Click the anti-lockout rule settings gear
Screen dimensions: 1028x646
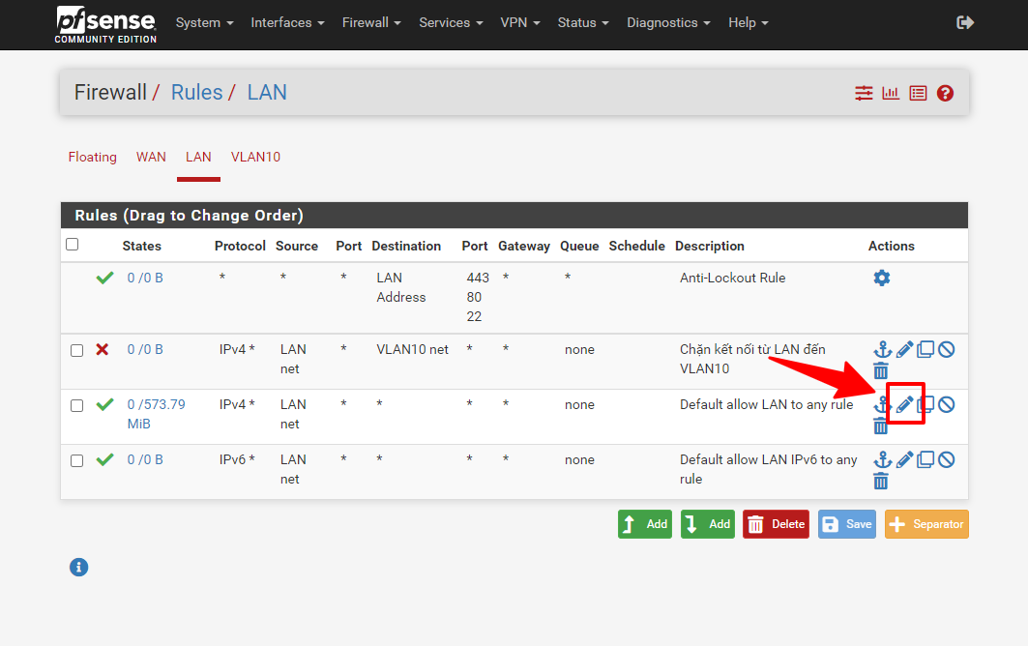pyautogui.click(x=881, y=279)
